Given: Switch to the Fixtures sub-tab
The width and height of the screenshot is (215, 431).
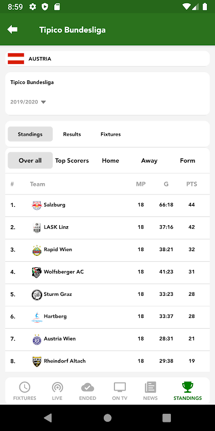Looking at the screenshot, I should coord(111,134).
